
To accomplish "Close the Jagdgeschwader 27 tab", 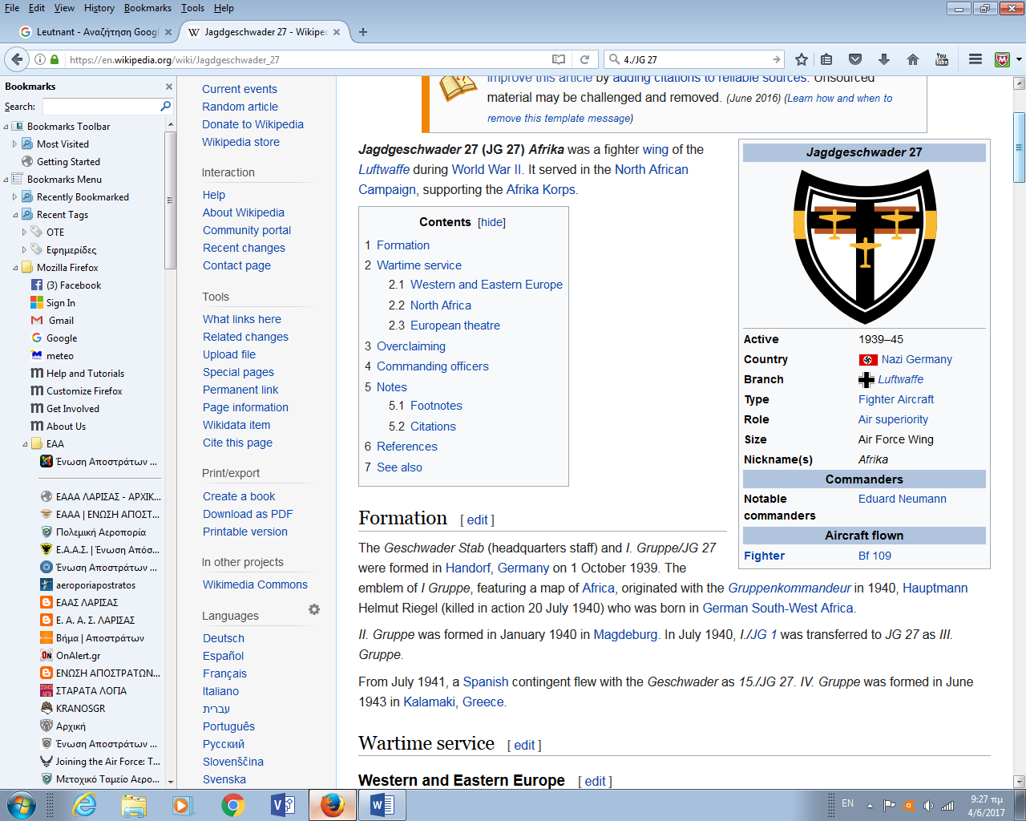I will point(337,32).
